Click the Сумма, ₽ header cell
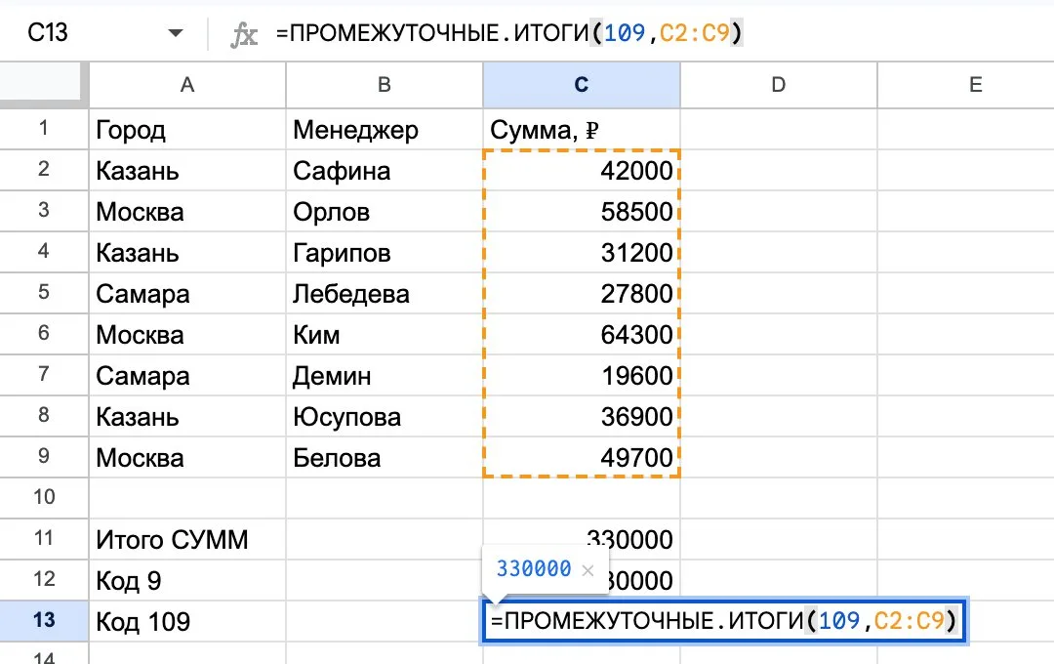1054x664 pixels. click(x=582, y=129)
